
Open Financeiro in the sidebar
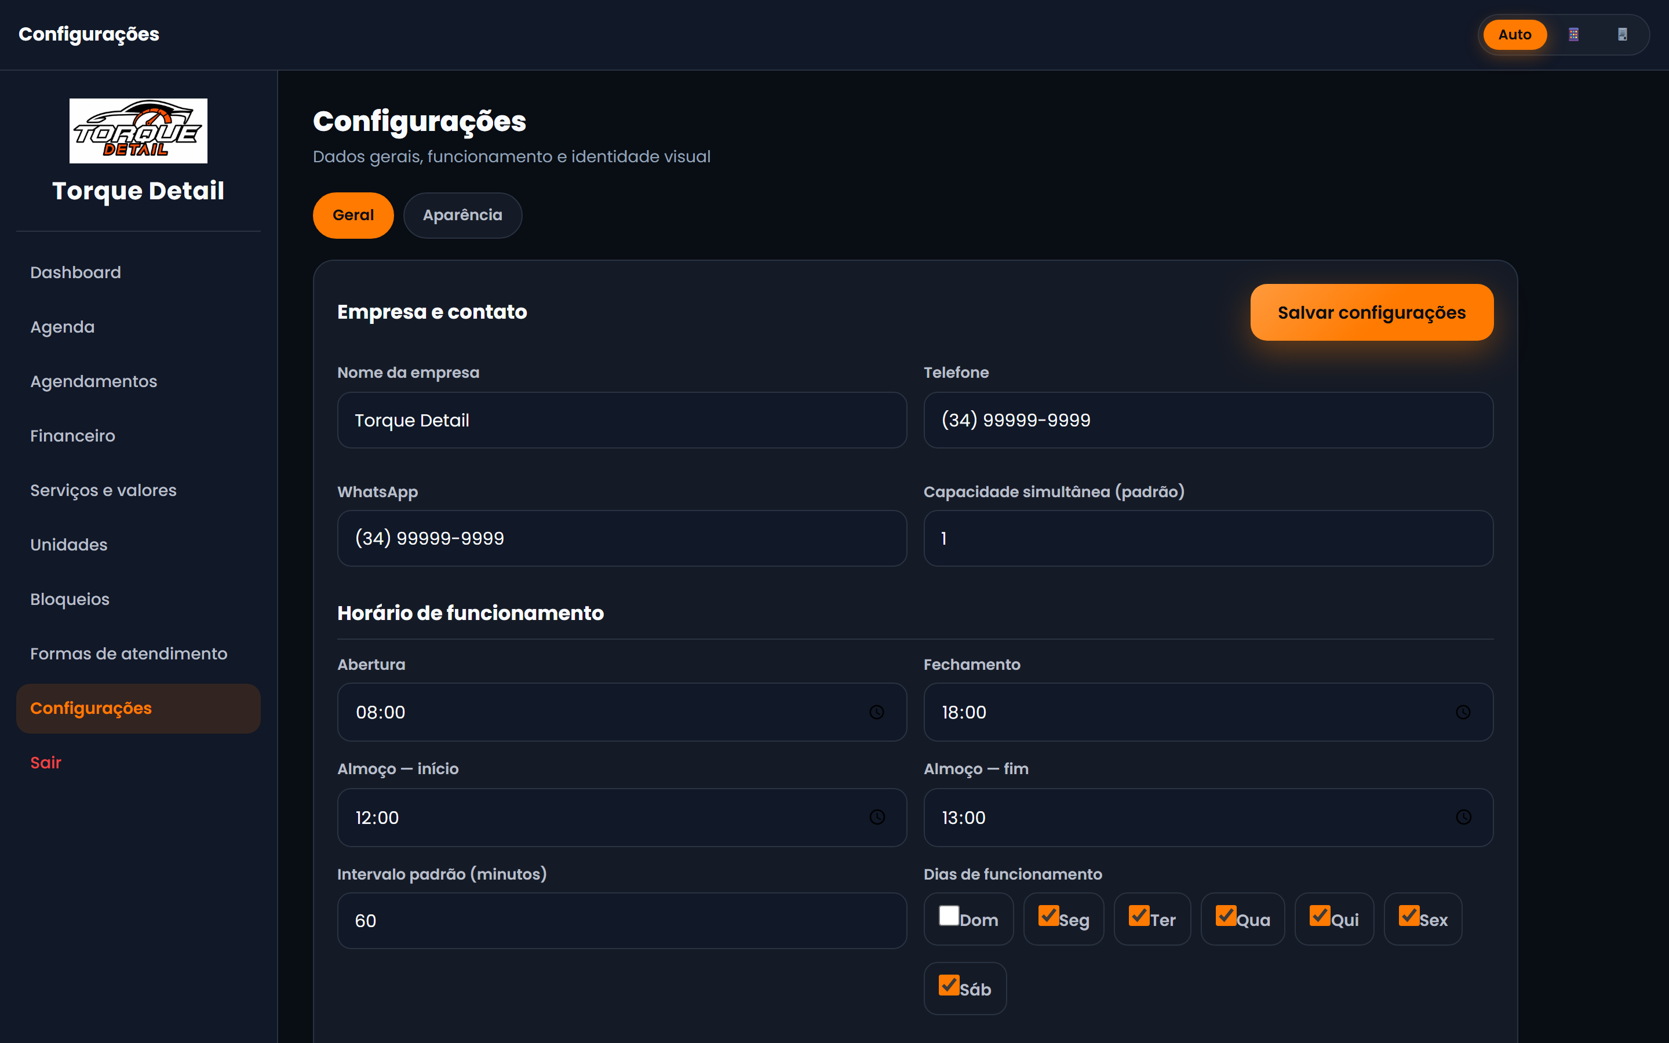click(138, 436)
